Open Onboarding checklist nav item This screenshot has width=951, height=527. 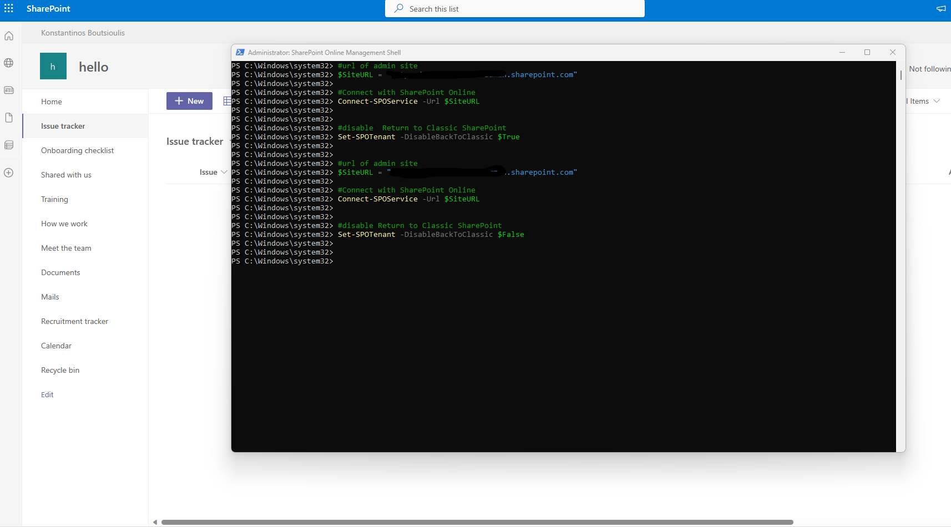(x=78, y=150)
